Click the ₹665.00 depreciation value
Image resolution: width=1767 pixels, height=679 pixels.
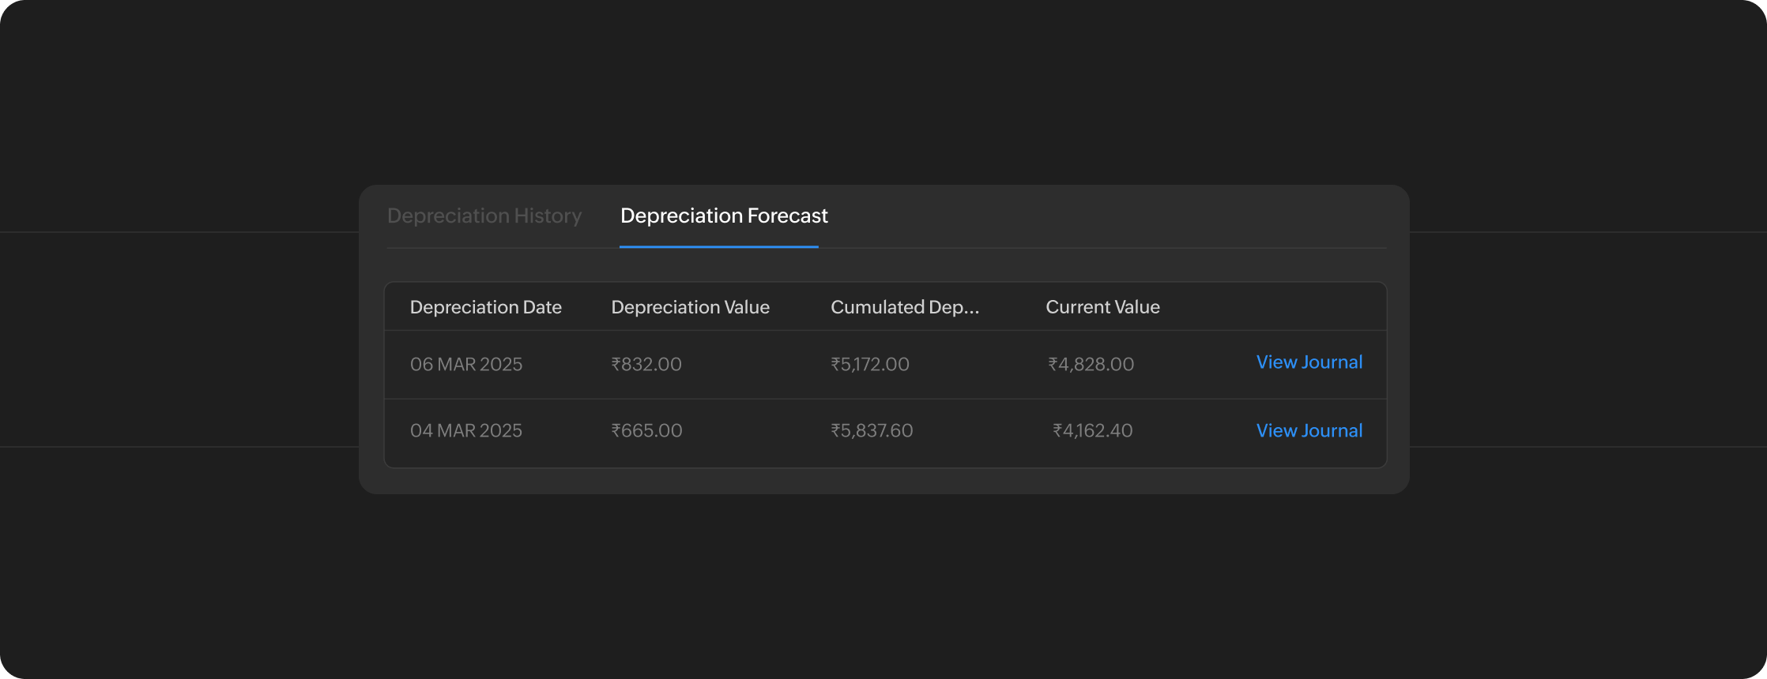coord(646,431)
